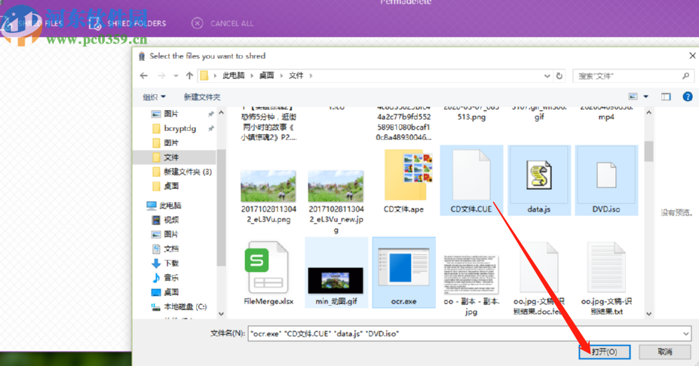
Task: Select oo.jpg-文稿-识别结果.doc file icon
Action: coord(539,267)
